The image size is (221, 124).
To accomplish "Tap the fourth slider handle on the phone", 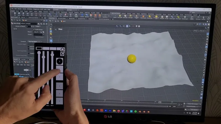I will tap(52, 55).
